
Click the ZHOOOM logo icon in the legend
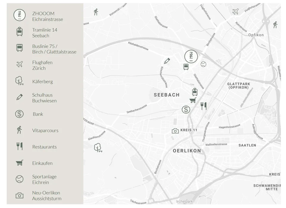[x=20, y=15]
